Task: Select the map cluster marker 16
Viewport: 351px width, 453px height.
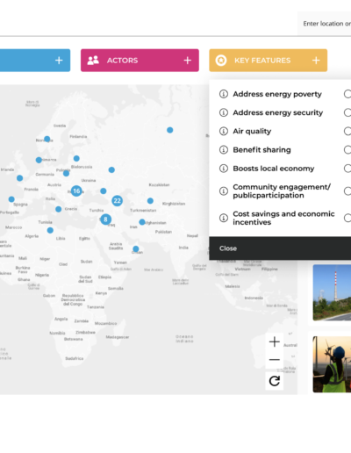Action: (76, 191)
